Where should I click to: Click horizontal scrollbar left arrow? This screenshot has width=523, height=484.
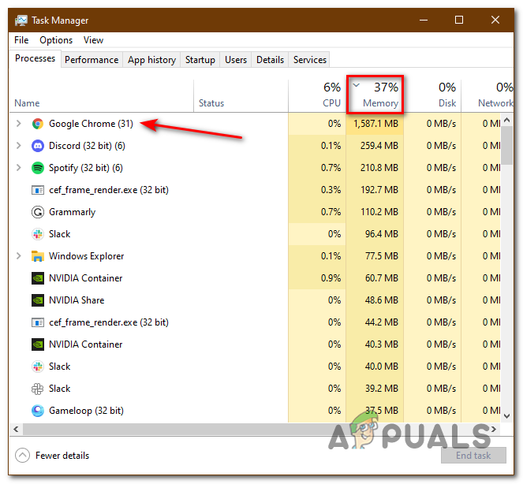(x=16, y=429)
